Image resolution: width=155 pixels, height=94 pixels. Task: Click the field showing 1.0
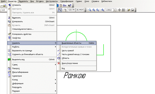point(4,10)
